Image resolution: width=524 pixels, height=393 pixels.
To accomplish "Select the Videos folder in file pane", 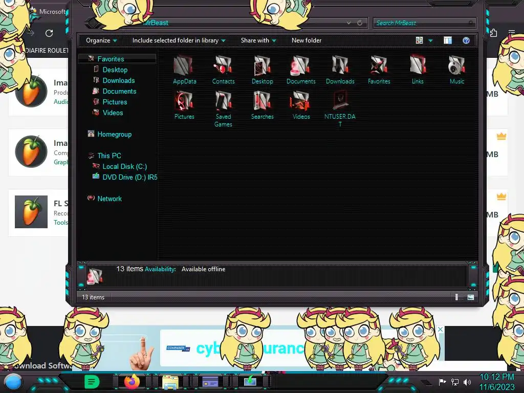I will 301,101.
